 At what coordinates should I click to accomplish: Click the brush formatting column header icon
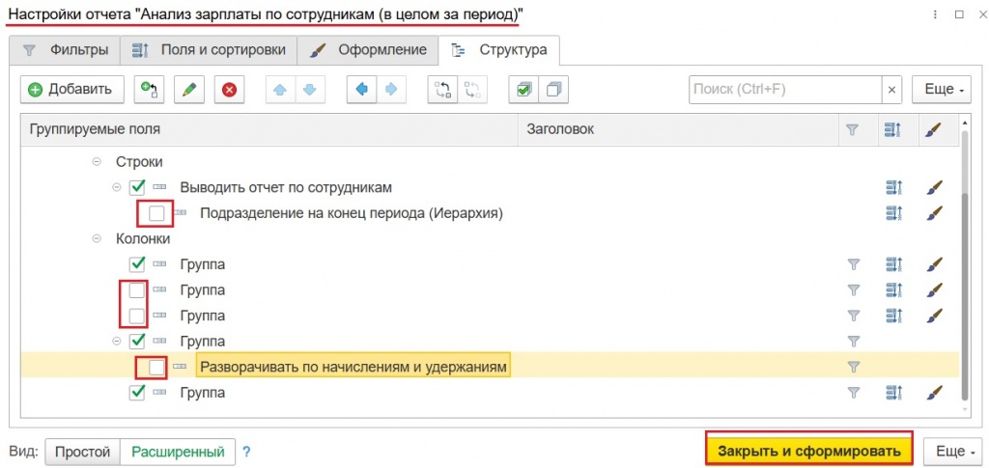[934, 129]
